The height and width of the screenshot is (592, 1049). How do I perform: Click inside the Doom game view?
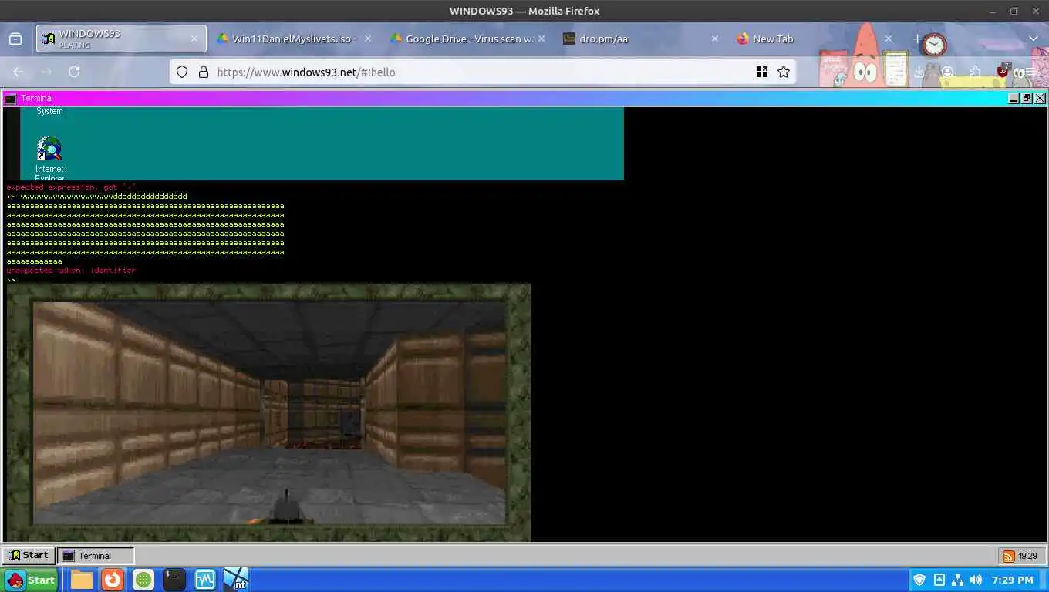[x=269, y=412]
